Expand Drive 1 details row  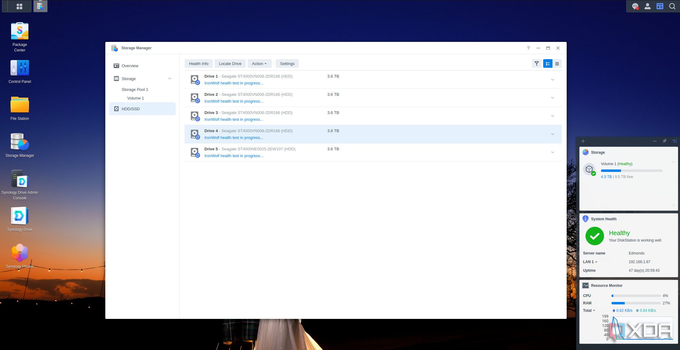click(552, 79)
